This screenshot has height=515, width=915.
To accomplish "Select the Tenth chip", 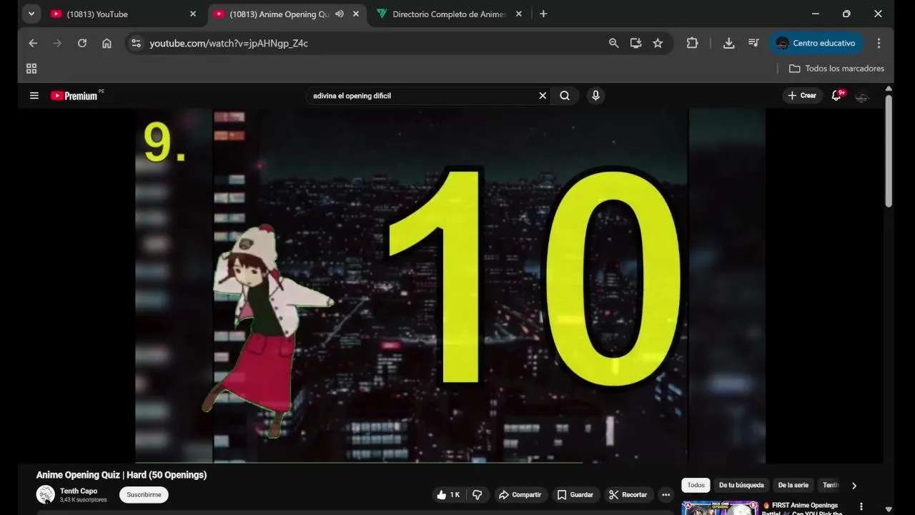I will (831, 485).
